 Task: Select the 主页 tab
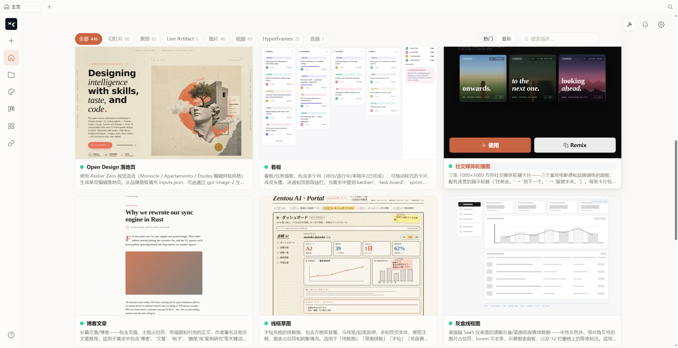coord(21,7)
